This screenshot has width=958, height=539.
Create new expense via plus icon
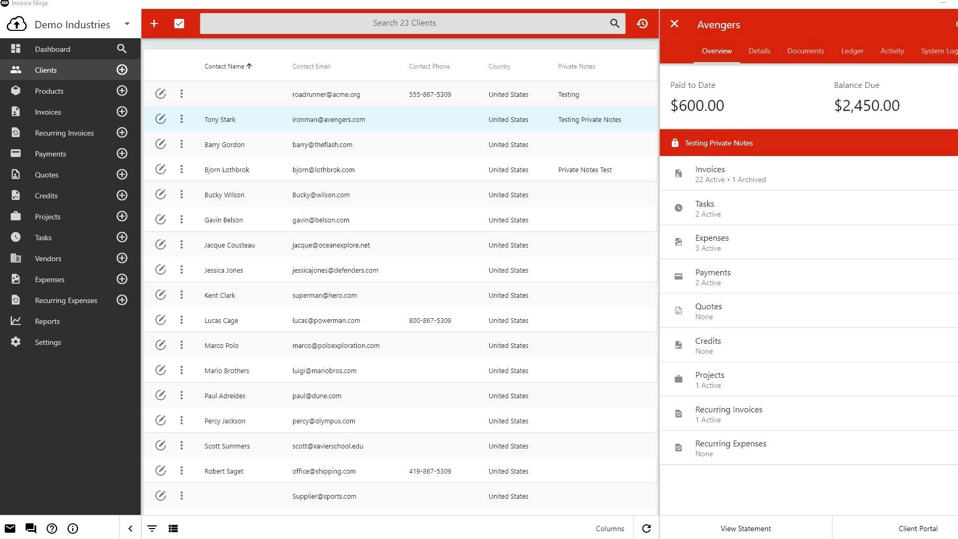122,279
